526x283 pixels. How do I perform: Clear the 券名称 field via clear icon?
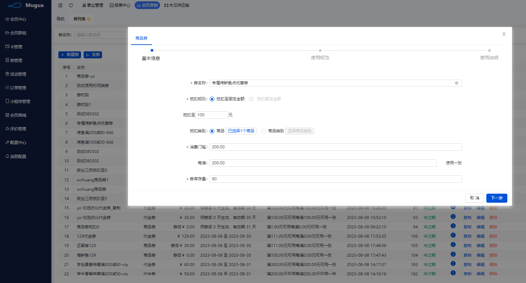point(457,83)
